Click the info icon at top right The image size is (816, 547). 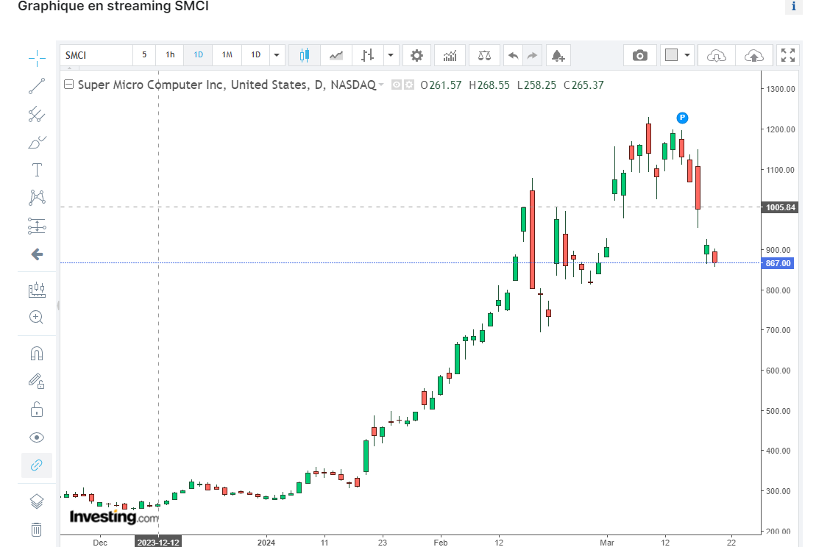pos(794,6)
